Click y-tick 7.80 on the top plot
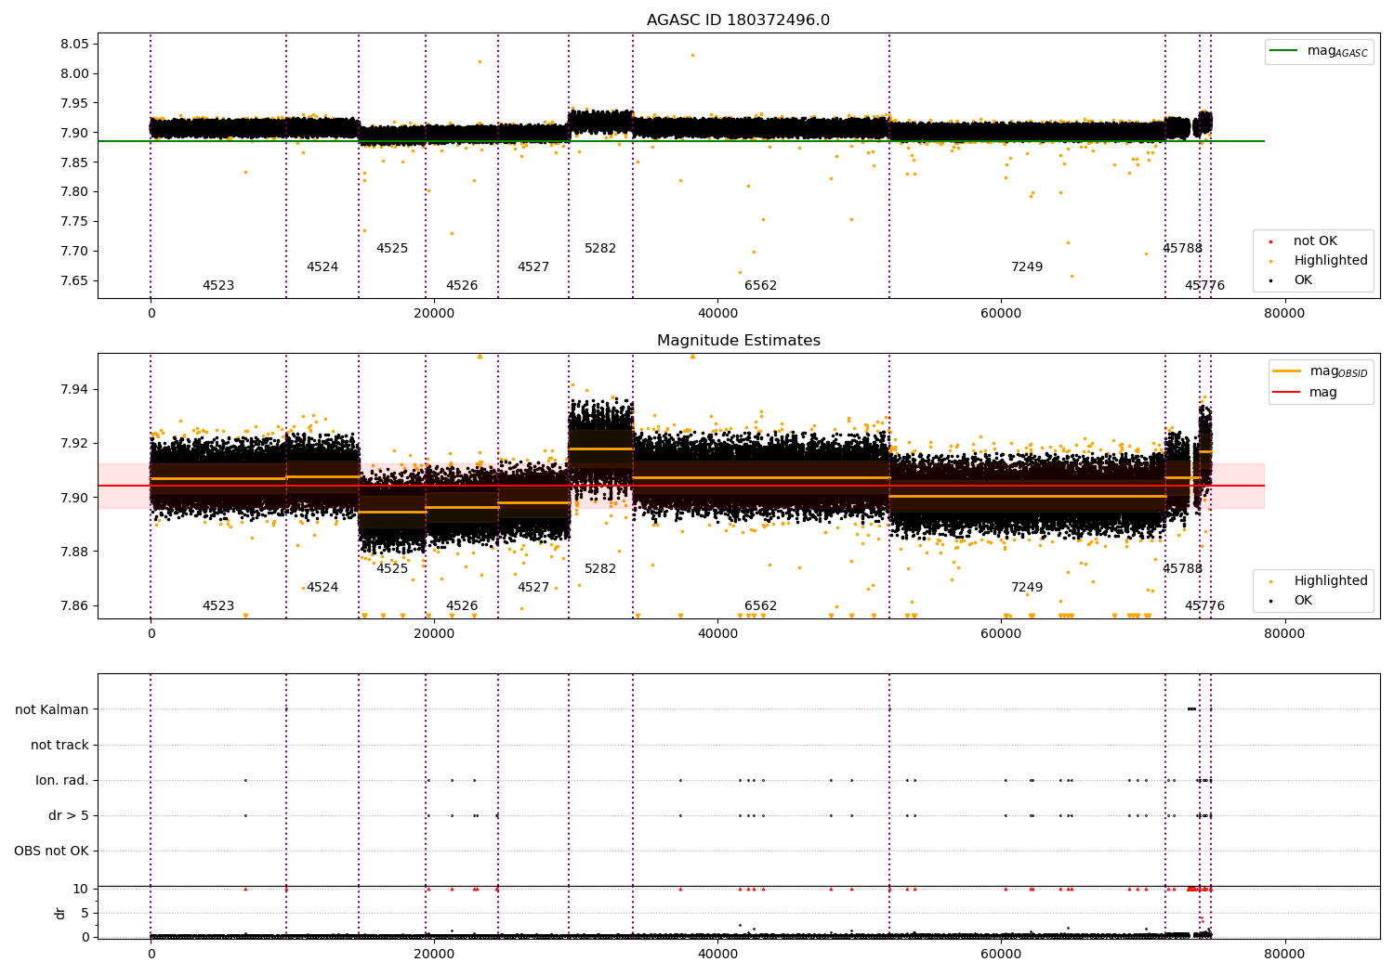The height and width of the screenshot is (975, 1394). 74,192
